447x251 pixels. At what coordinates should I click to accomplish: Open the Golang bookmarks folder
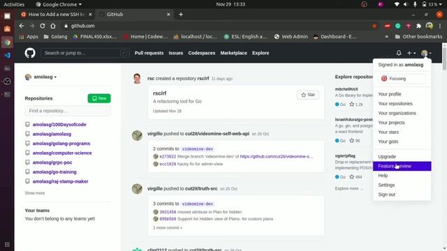[x=56, y=37]
